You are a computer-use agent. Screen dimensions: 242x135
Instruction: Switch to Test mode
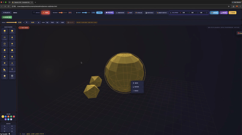46,13
